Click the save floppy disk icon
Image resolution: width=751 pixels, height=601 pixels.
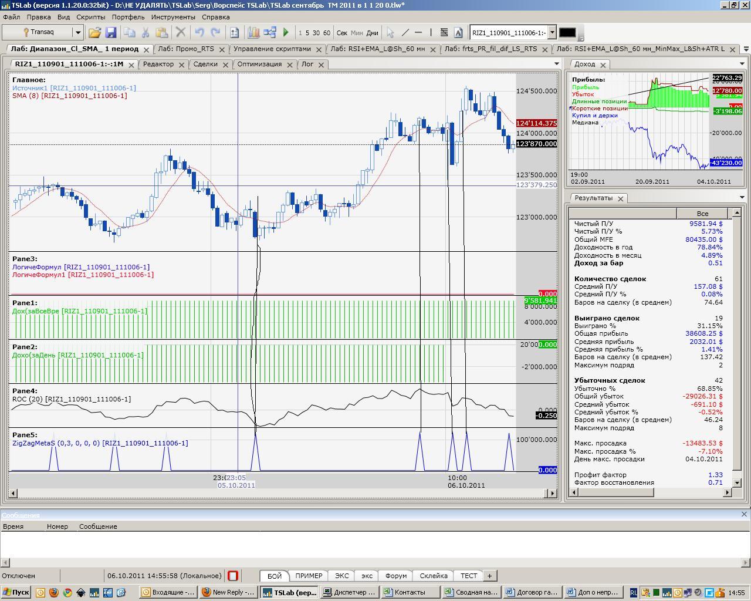coord(110,33)
